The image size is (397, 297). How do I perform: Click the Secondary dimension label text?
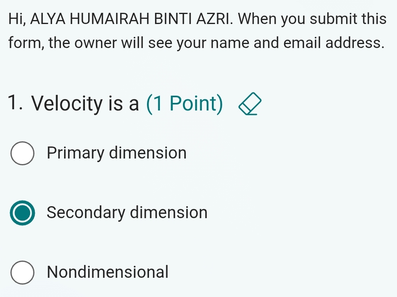[x=127, y=213]
